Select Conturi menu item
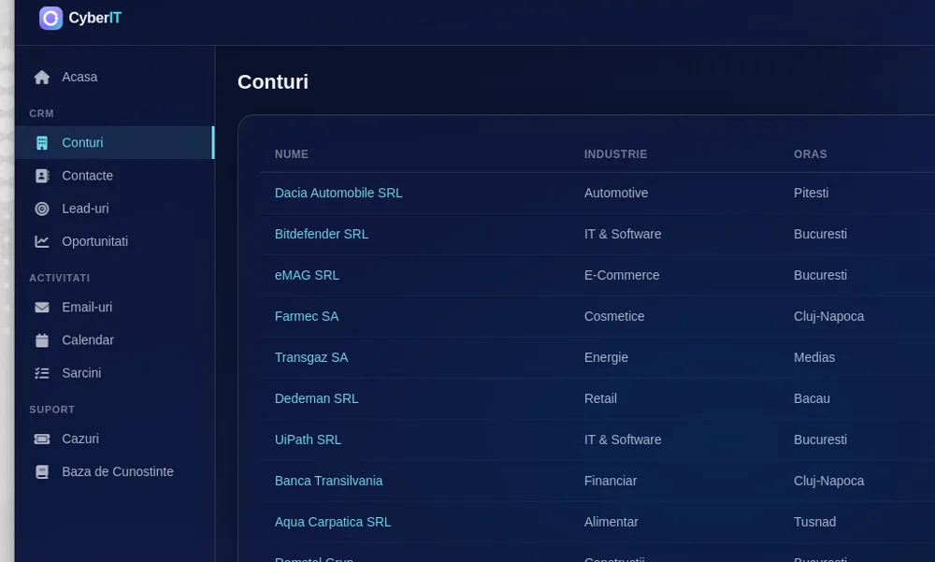Image resolution: width=935 pixels, height=562 pixels. pyautogui.click(x=114, y=142)
